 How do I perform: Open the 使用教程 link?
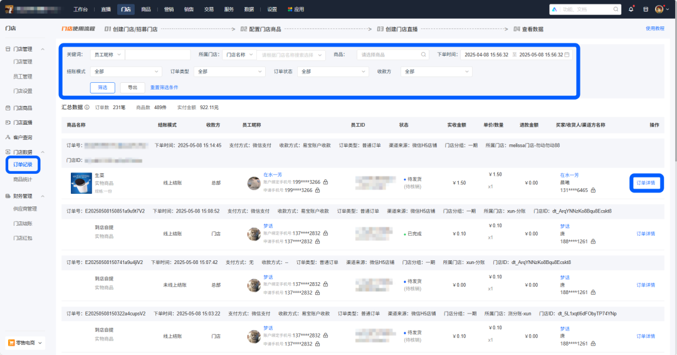tap(655, 28)
